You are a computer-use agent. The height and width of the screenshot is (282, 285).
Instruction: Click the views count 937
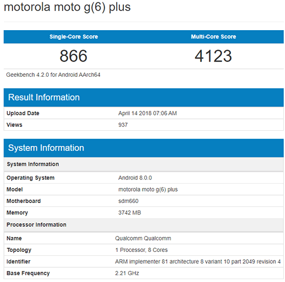coord(123,125)
